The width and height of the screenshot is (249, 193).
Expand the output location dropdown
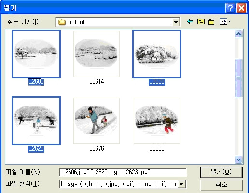[x=176, y=22]
